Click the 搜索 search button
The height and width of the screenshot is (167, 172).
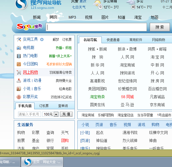point(160,27)
